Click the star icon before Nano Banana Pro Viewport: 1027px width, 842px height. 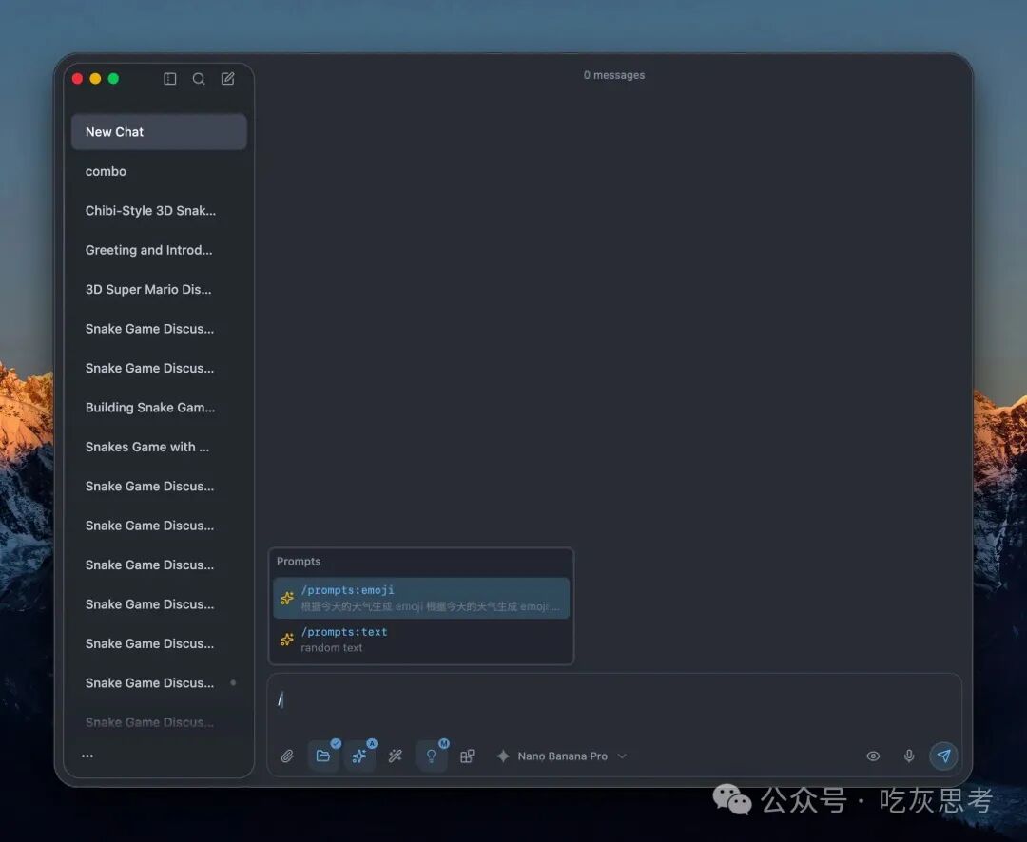503,756
